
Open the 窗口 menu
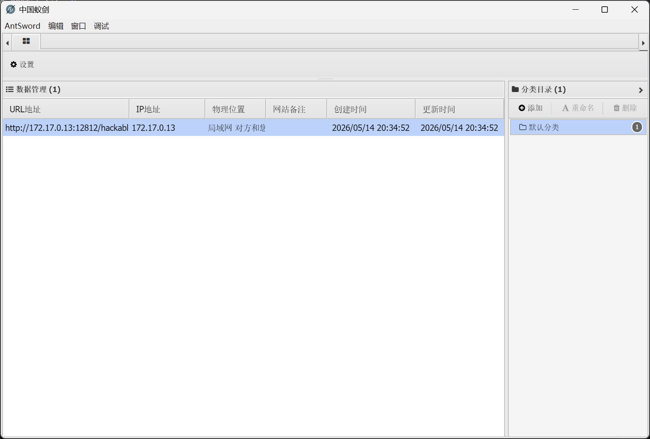click(78, 26)
